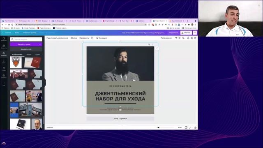Open the Styles panel in sidebar
Screen dimensions: 263x148
[4, 69]
